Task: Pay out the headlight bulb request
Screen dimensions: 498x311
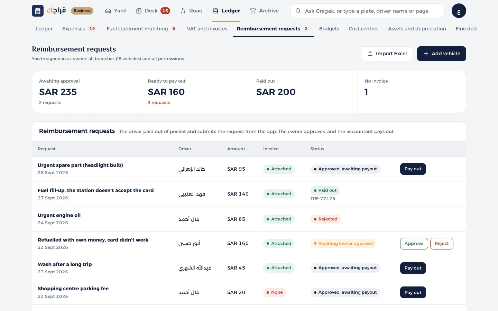Action: 413,169
